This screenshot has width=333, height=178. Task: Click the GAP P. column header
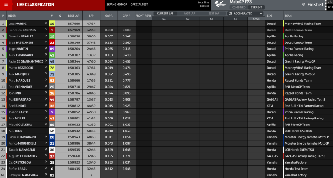tap(109, 16)
